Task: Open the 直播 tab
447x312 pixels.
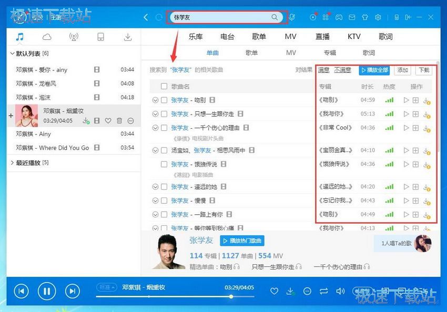Action: (322, 36)
